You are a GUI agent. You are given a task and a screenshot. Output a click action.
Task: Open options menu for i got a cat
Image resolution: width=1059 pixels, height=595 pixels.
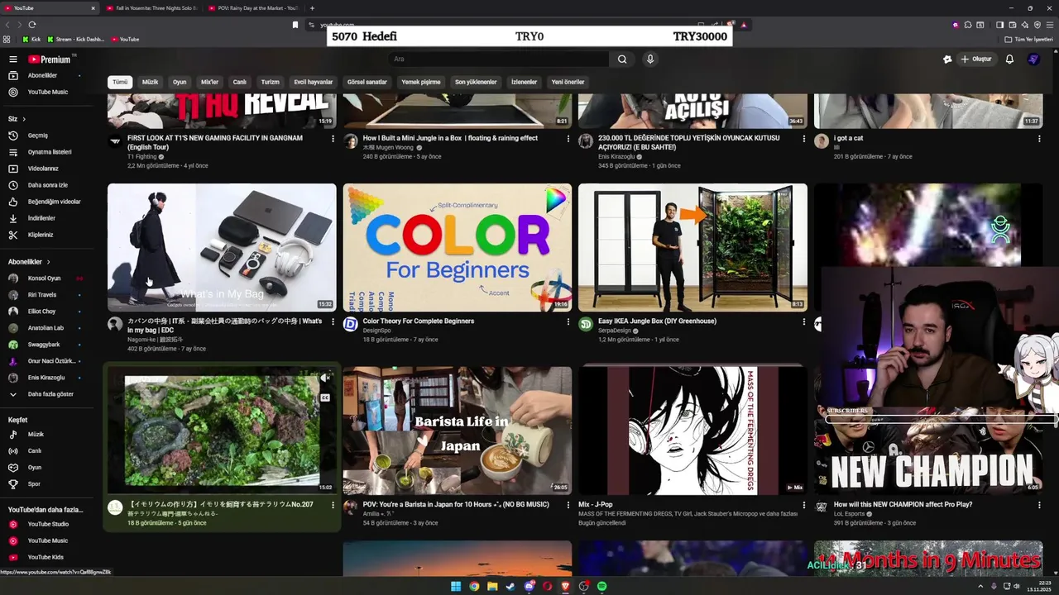click(1039, 139)
